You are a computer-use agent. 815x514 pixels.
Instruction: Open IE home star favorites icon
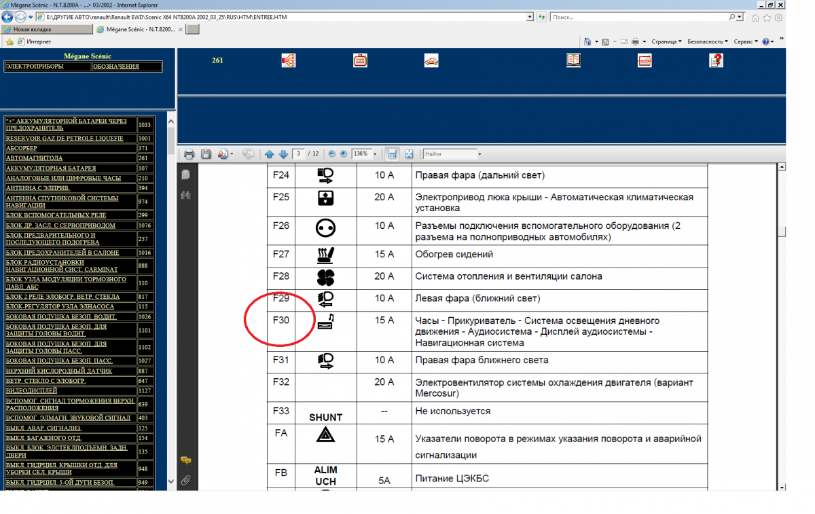(x=767, y=18)
